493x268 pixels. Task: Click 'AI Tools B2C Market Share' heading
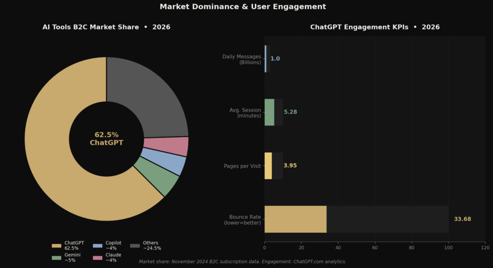[x=91, y=27]
